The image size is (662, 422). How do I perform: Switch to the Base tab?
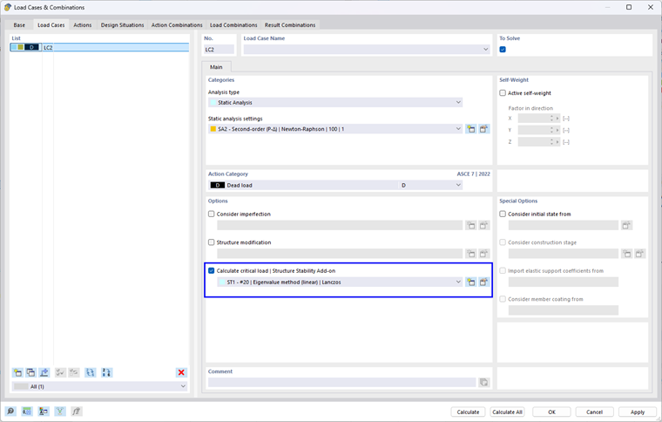[19, 25]
